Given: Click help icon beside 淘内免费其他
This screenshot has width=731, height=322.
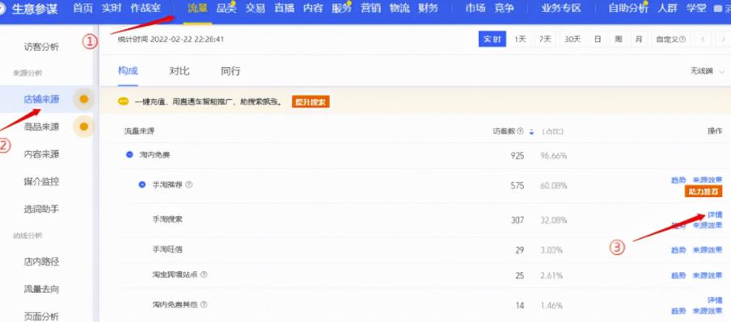Looking at the screenshot, I should point(204,305).
